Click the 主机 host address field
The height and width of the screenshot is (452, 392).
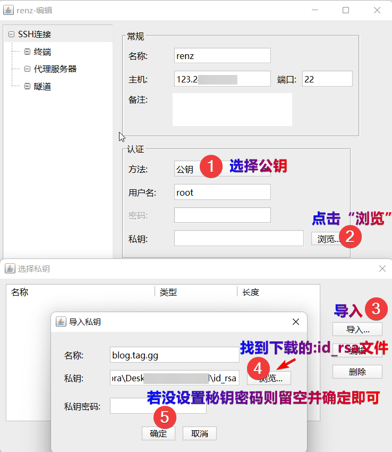tap(223, 79)
